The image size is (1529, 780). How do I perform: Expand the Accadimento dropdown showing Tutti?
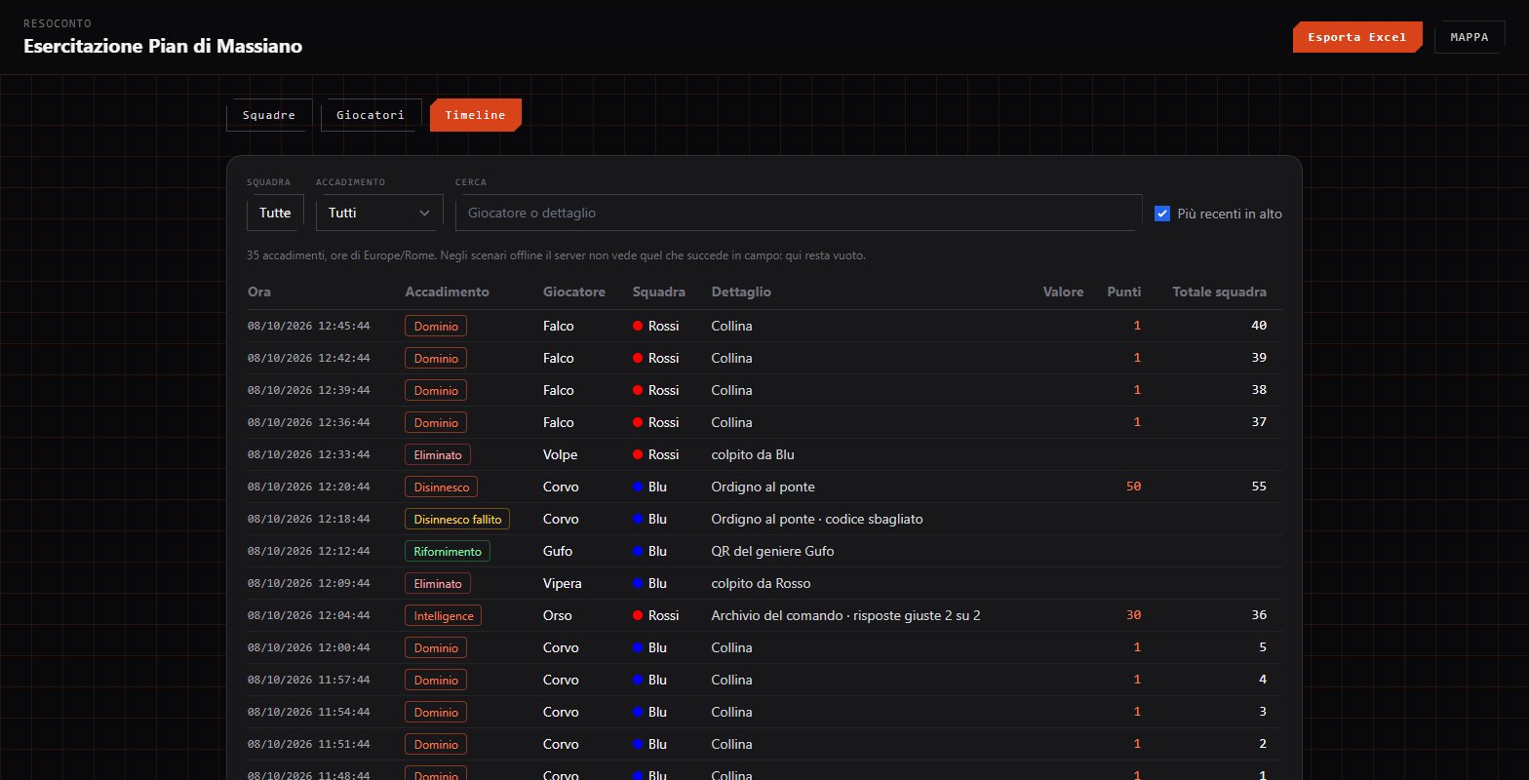(x=379, y=213)
